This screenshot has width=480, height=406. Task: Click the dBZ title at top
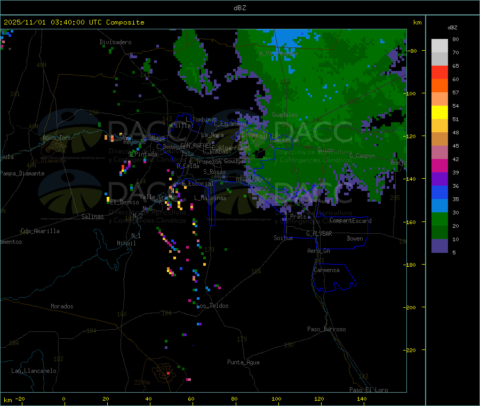pos(239,8)
